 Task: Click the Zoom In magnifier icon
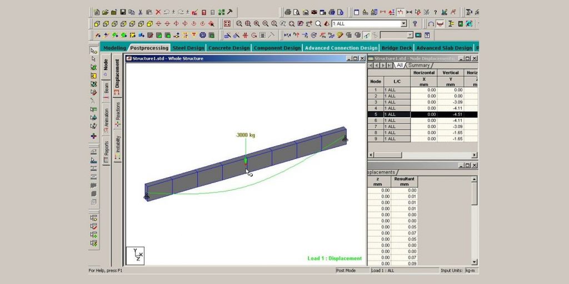coord(257,24)
